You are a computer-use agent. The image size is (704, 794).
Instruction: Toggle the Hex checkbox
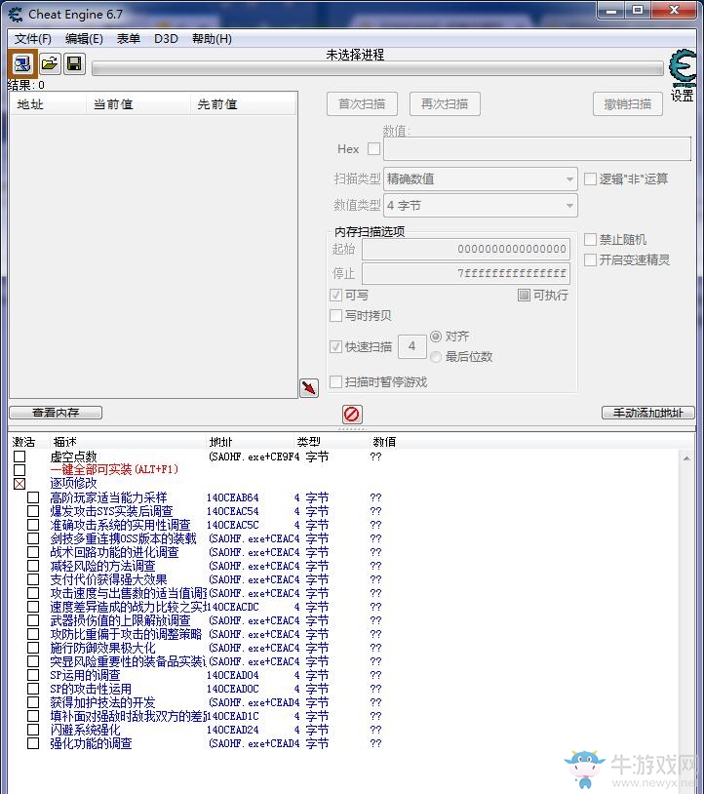(374, 149)
